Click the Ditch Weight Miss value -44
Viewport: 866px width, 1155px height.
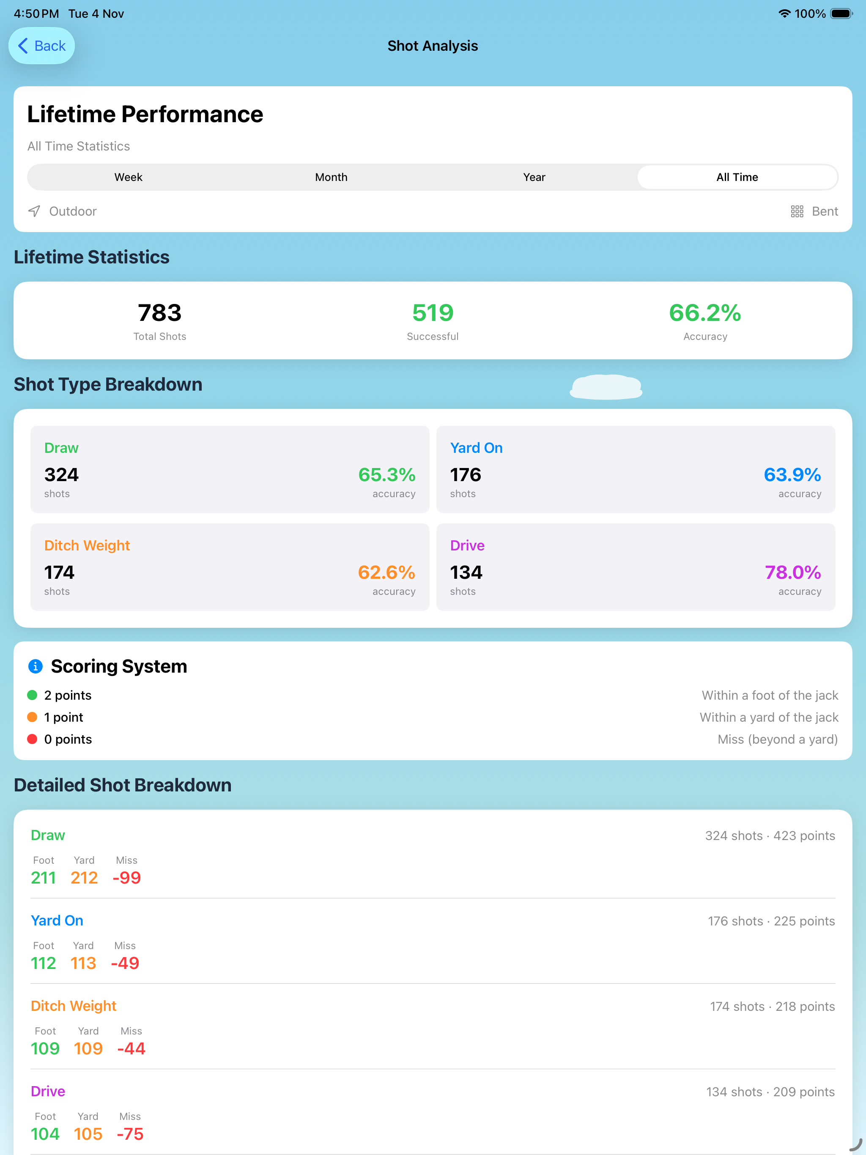(131, 1048)
